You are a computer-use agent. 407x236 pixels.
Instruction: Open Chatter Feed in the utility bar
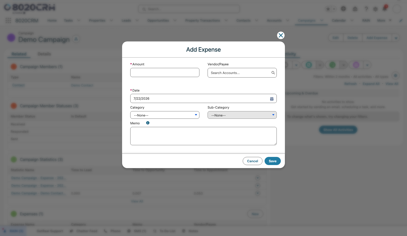coord(83,231)
